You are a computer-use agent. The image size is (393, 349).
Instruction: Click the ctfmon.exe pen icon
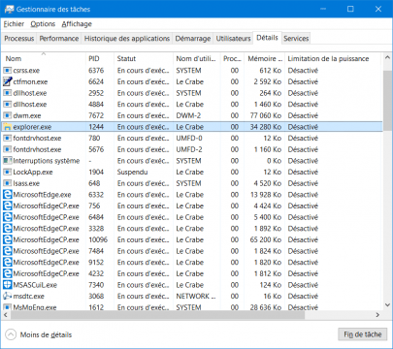coord(8,81)
